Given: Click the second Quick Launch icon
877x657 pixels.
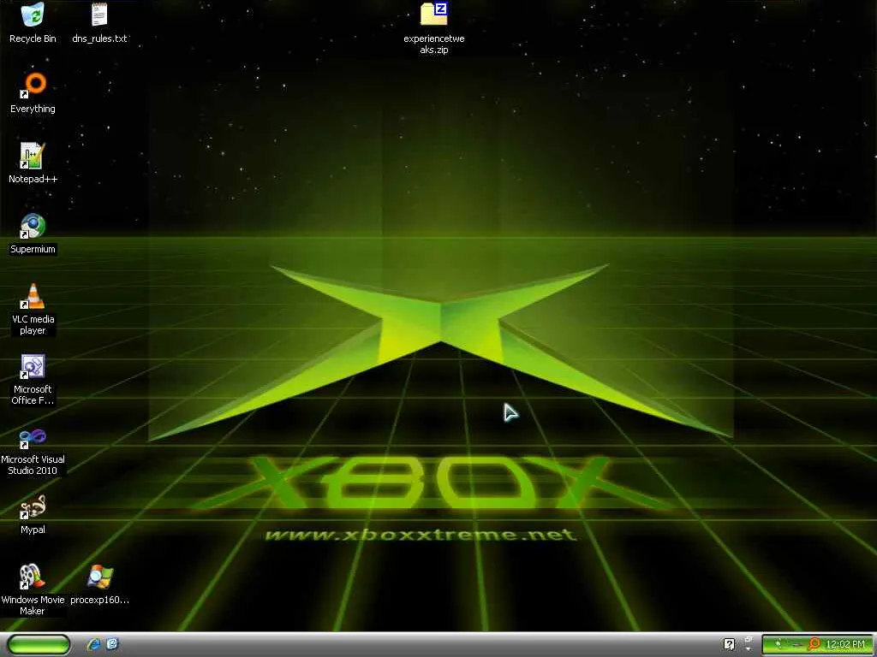Looking at the screenshot, I should click(x=112, y=644).
